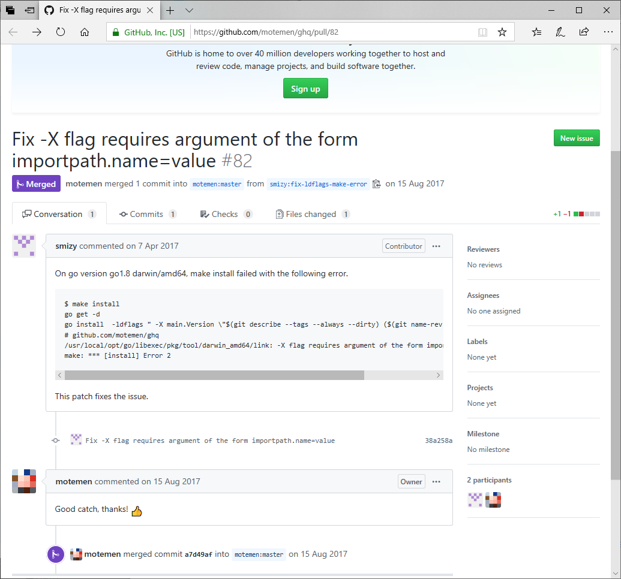The width and height of the screenshot is (621, 579).
Task: Click small motemen avatar in merge event
Action: coord(76,554)
